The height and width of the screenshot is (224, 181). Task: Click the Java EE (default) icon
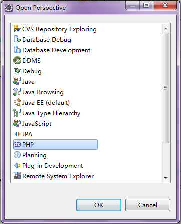(x=17, y=102)
